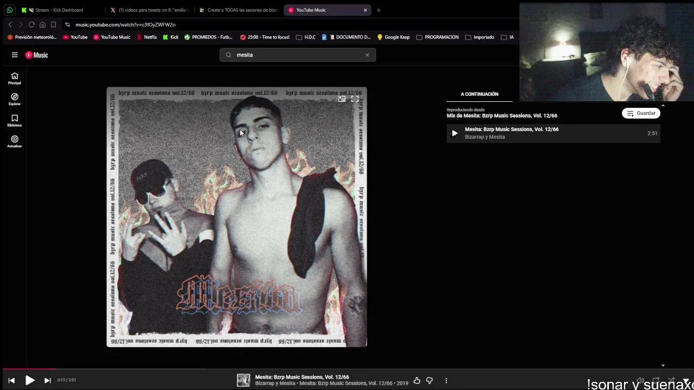The width and height of the screenshot is (694, 390).
Task: Go to Principal home in sidebar
Action: (x=15, y=79)
